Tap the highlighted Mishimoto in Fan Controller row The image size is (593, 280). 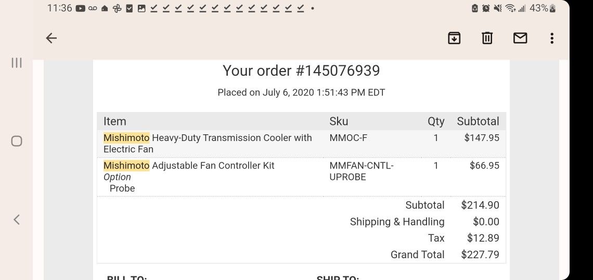(126, 165)
